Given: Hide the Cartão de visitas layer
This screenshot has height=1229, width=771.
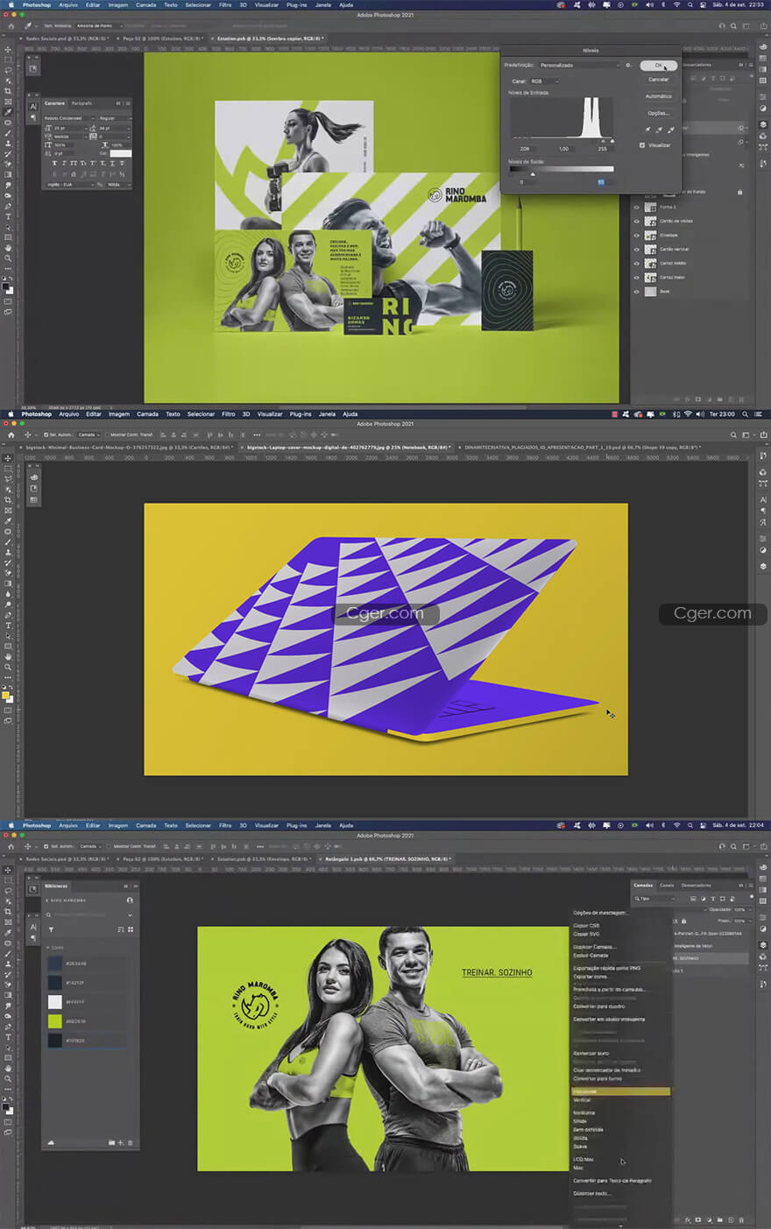Looking at the screenshot, I should (637, 222).
